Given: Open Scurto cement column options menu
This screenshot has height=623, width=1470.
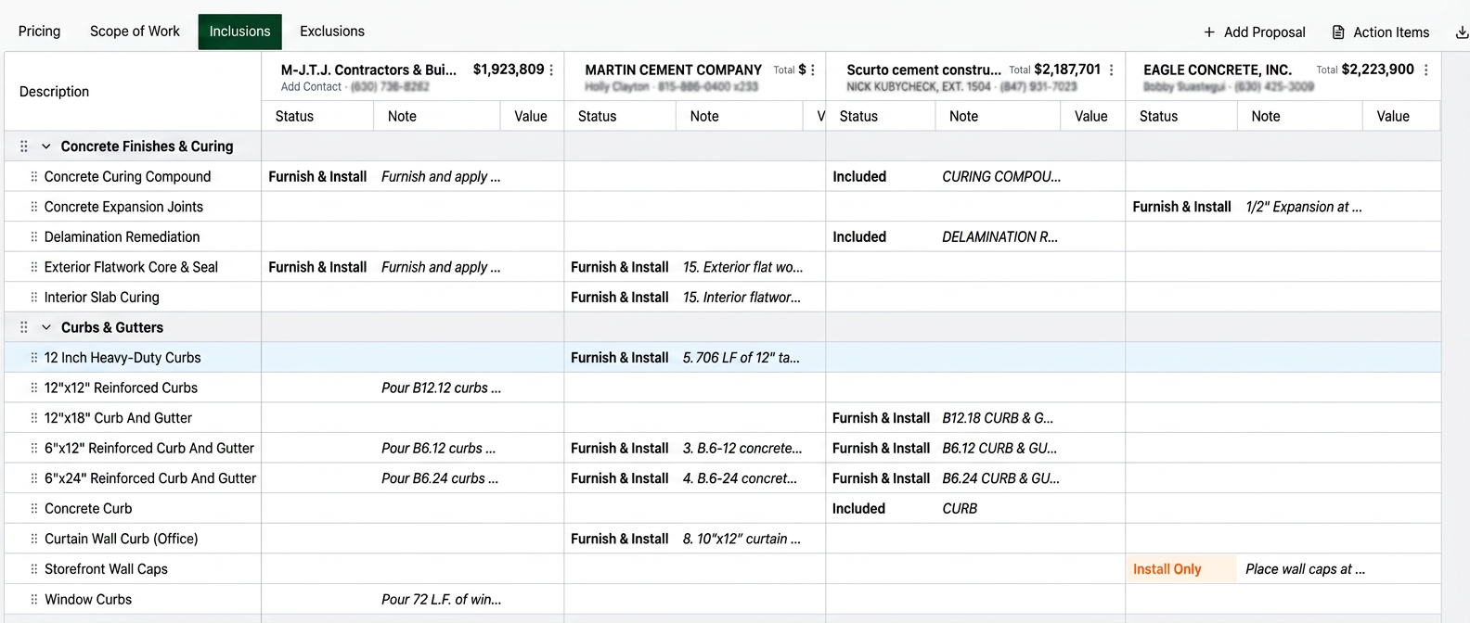Looking at the screenshot, I should tap(1111, 70).
